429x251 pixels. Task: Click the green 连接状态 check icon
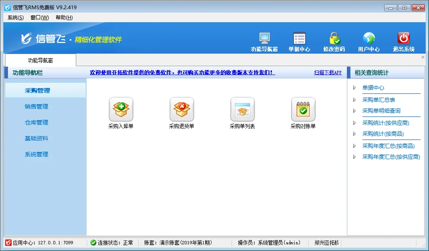(93, 243)
